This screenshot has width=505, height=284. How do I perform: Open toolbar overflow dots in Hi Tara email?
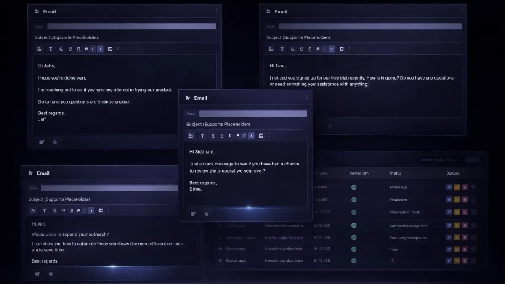pyautogui.click(x=350, y=49)
